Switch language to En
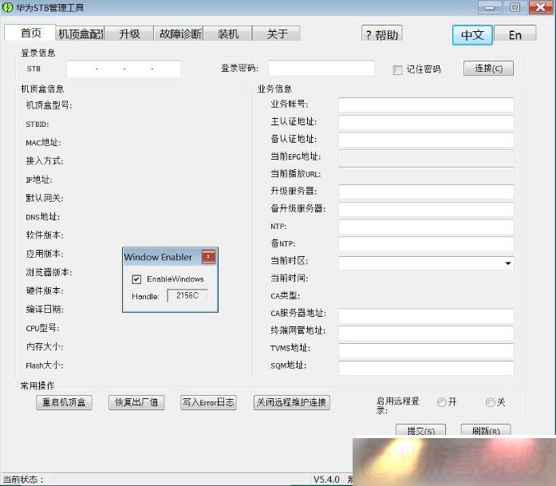The height and width of the screenshot is (486, 556). pos(515,35)
